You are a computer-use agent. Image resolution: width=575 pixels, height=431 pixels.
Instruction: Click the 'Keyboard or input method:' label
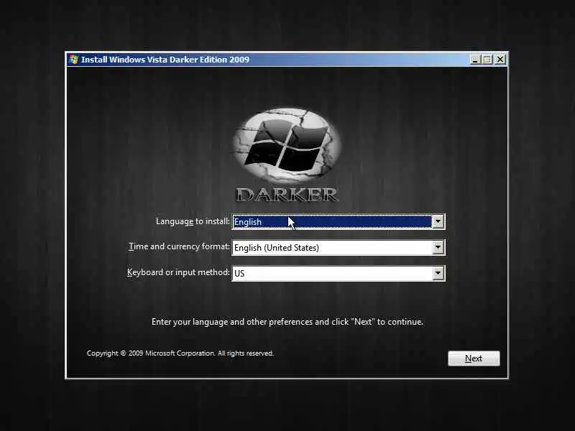(178, 272)
